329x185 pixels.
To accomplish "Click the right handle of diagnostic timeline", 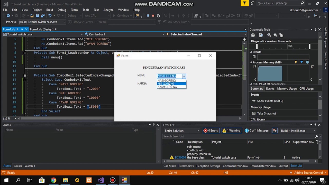I will pos(310,46).
